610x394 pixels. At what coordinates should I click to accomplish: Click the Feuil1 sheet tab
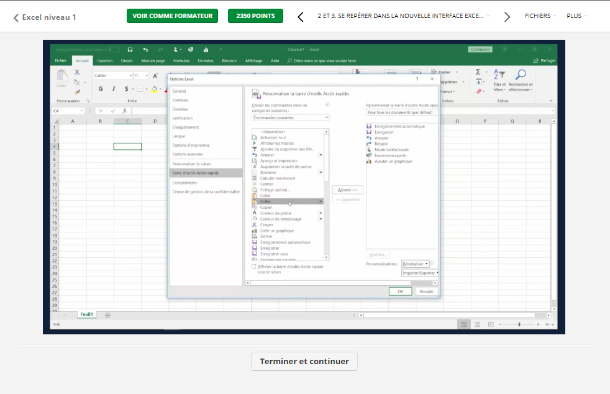[x=86, y=314]
